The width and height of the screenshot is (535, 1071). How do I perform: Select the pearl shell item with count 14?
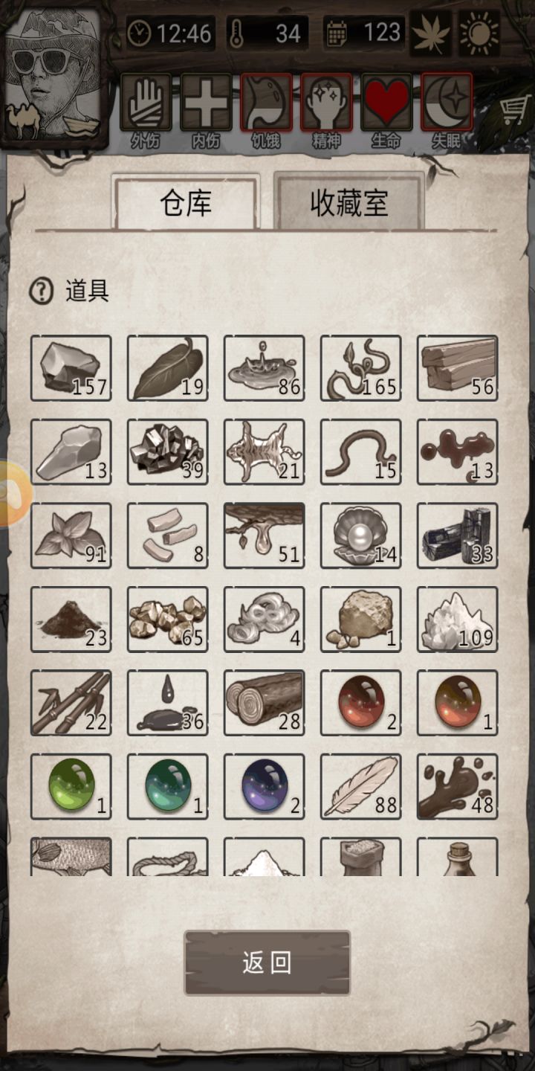point(361,535)
